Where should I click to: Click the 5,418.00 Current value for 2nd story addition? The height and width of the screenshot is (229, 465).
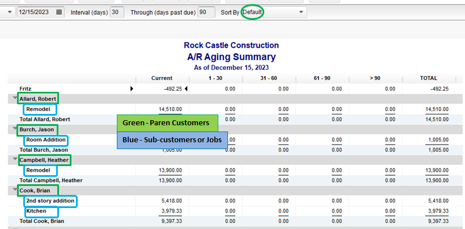(172, 201)
